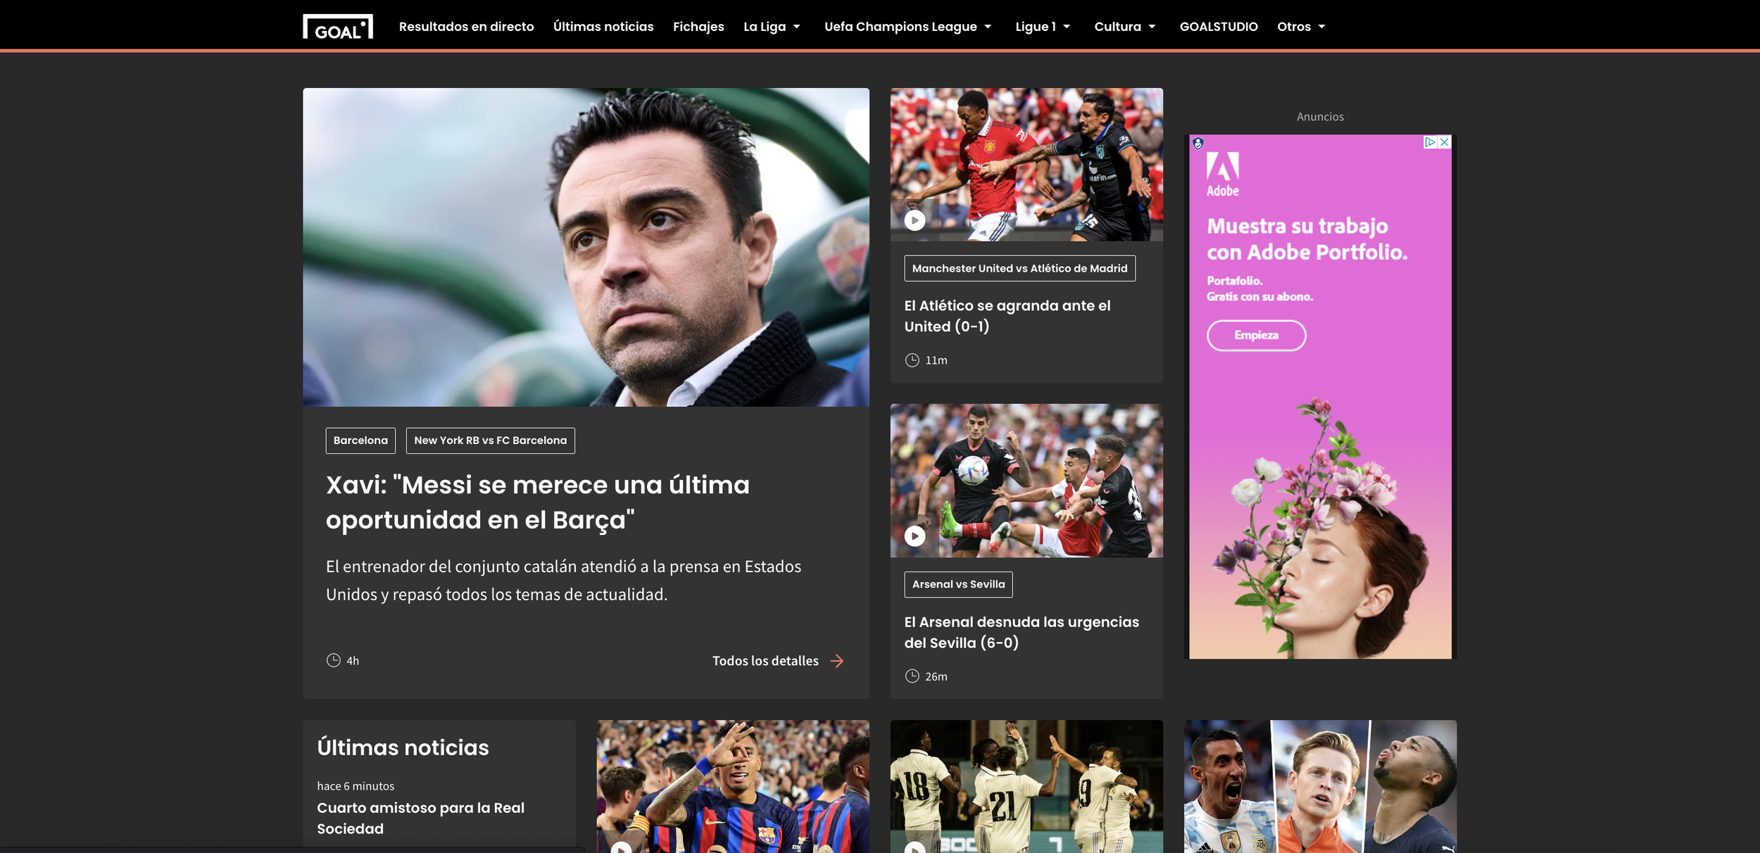Click the clock icon next to 26m

pyautogui.click(x=913, y=676)
